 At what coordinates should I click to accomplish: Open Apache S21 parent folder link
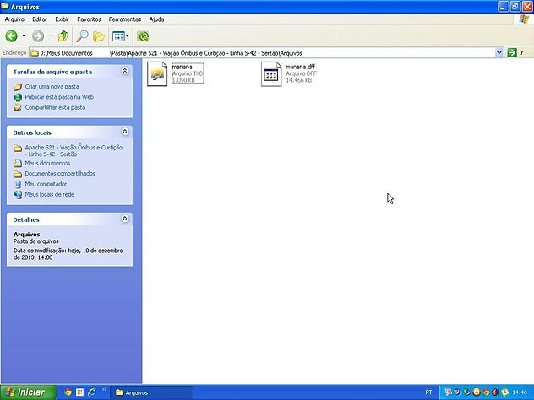74,151
